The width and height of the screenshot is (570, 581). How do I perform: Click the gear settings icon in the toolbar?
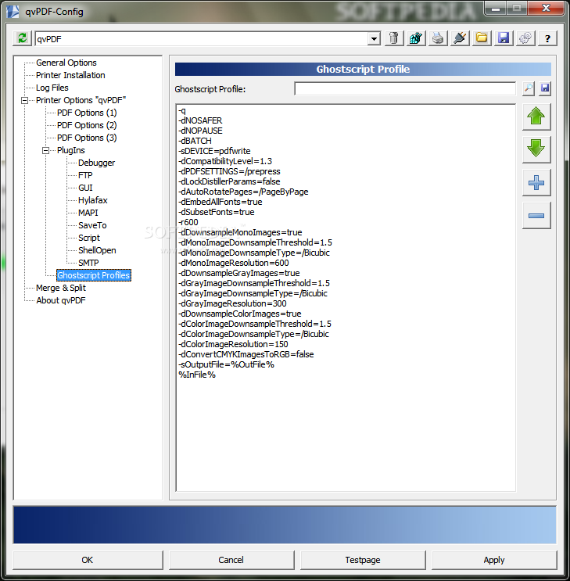pyautogui.click(x=525, y=38)
